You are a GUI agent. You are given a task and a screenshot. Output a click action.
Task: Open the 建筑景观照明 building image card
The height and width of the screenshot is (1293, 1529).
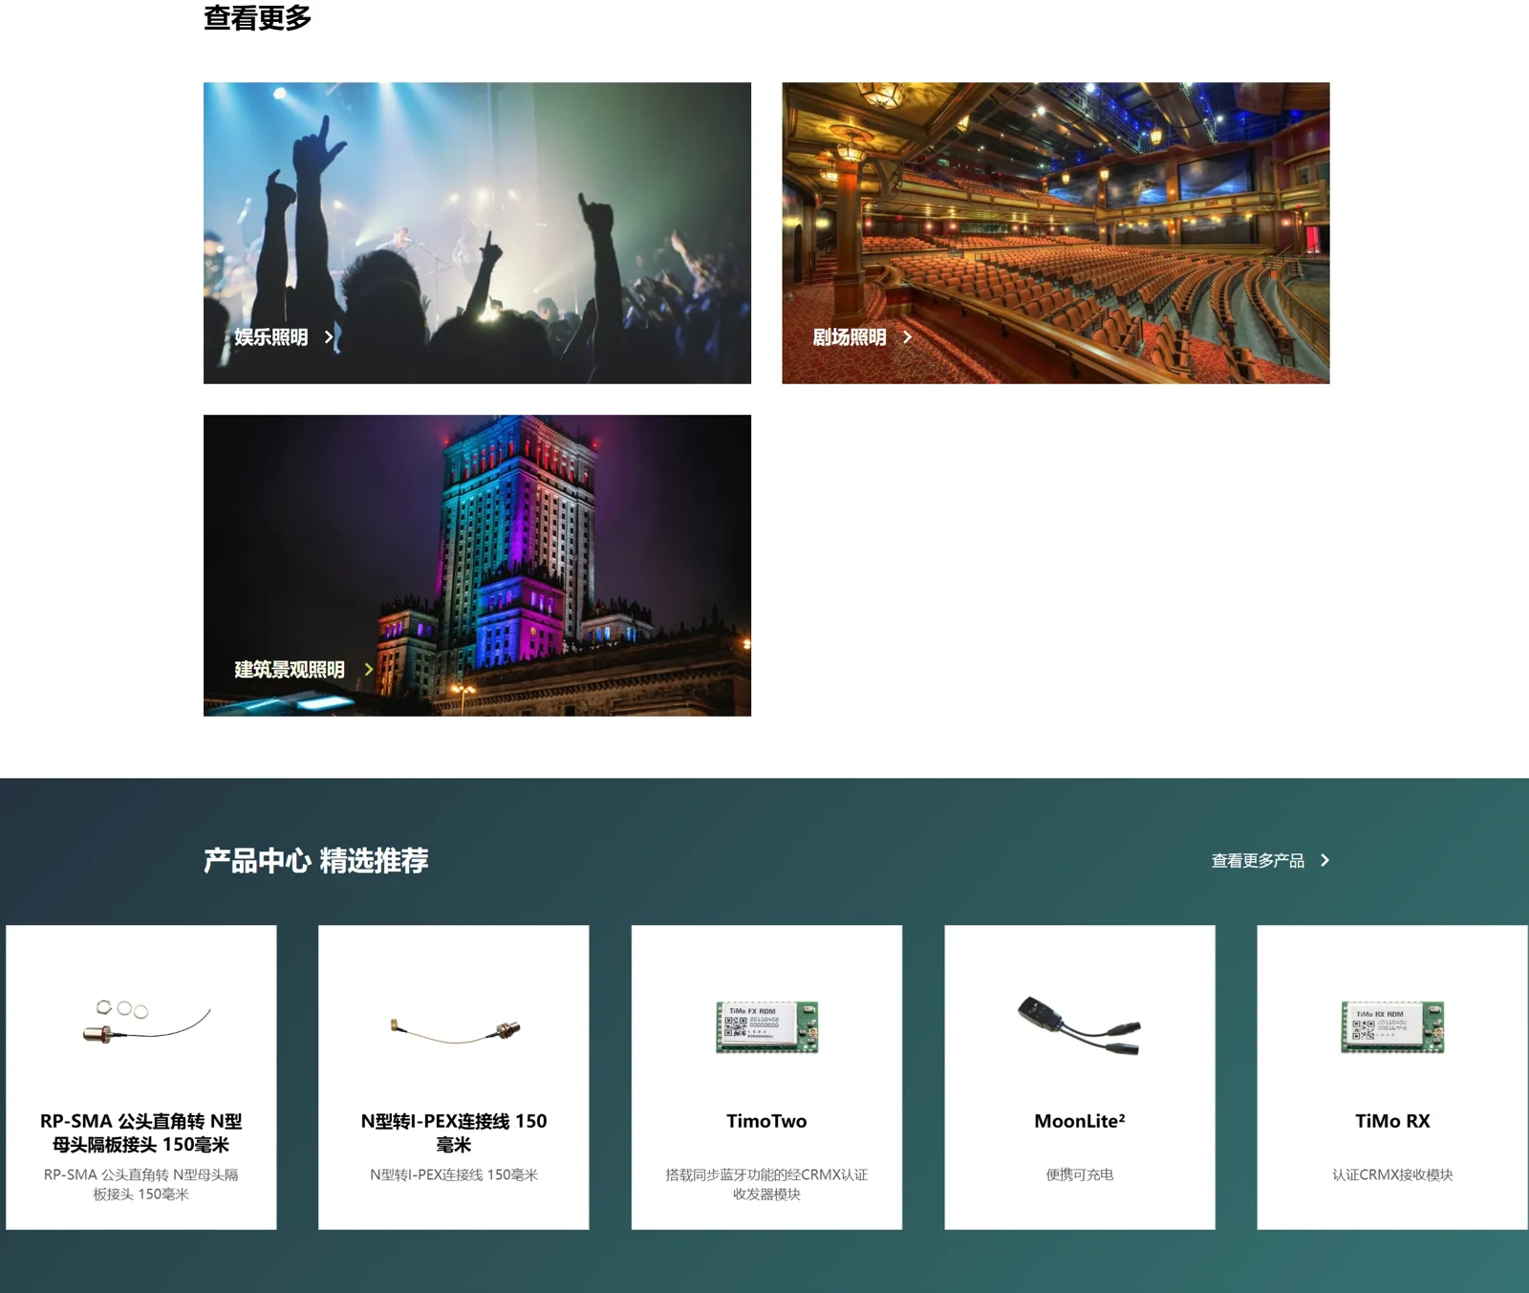pyautogui.click(x=477, y=565)
